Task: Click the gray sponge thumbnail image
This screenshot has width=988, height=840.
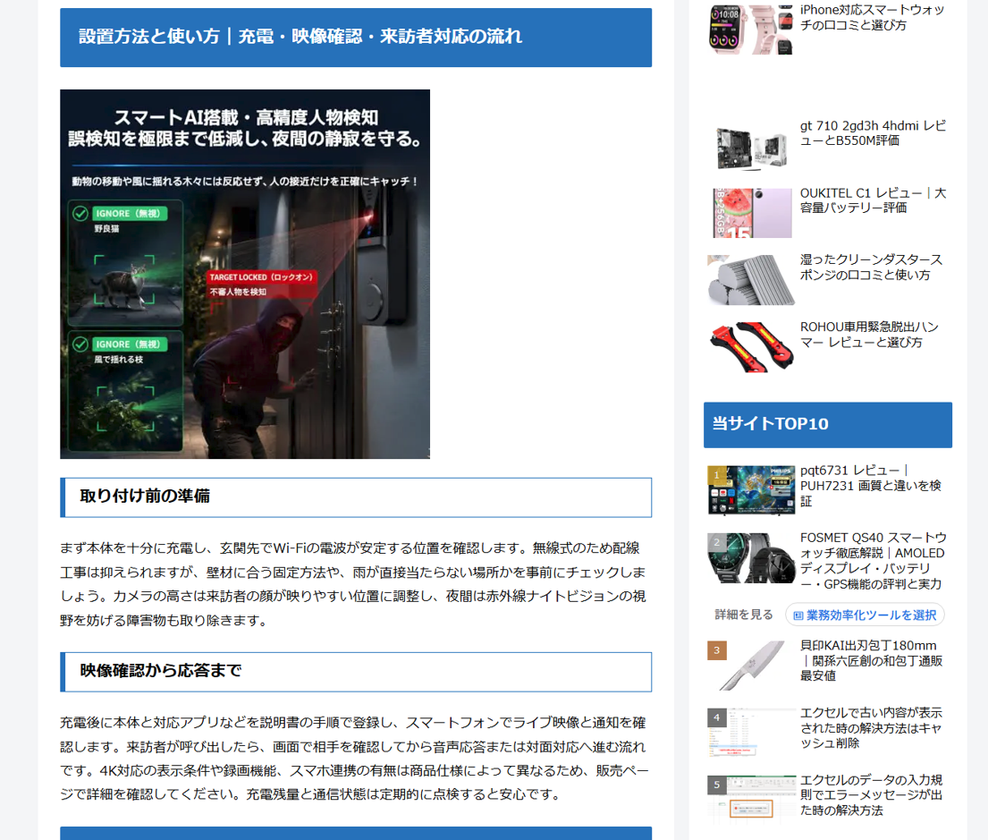Action: point(750,279)
